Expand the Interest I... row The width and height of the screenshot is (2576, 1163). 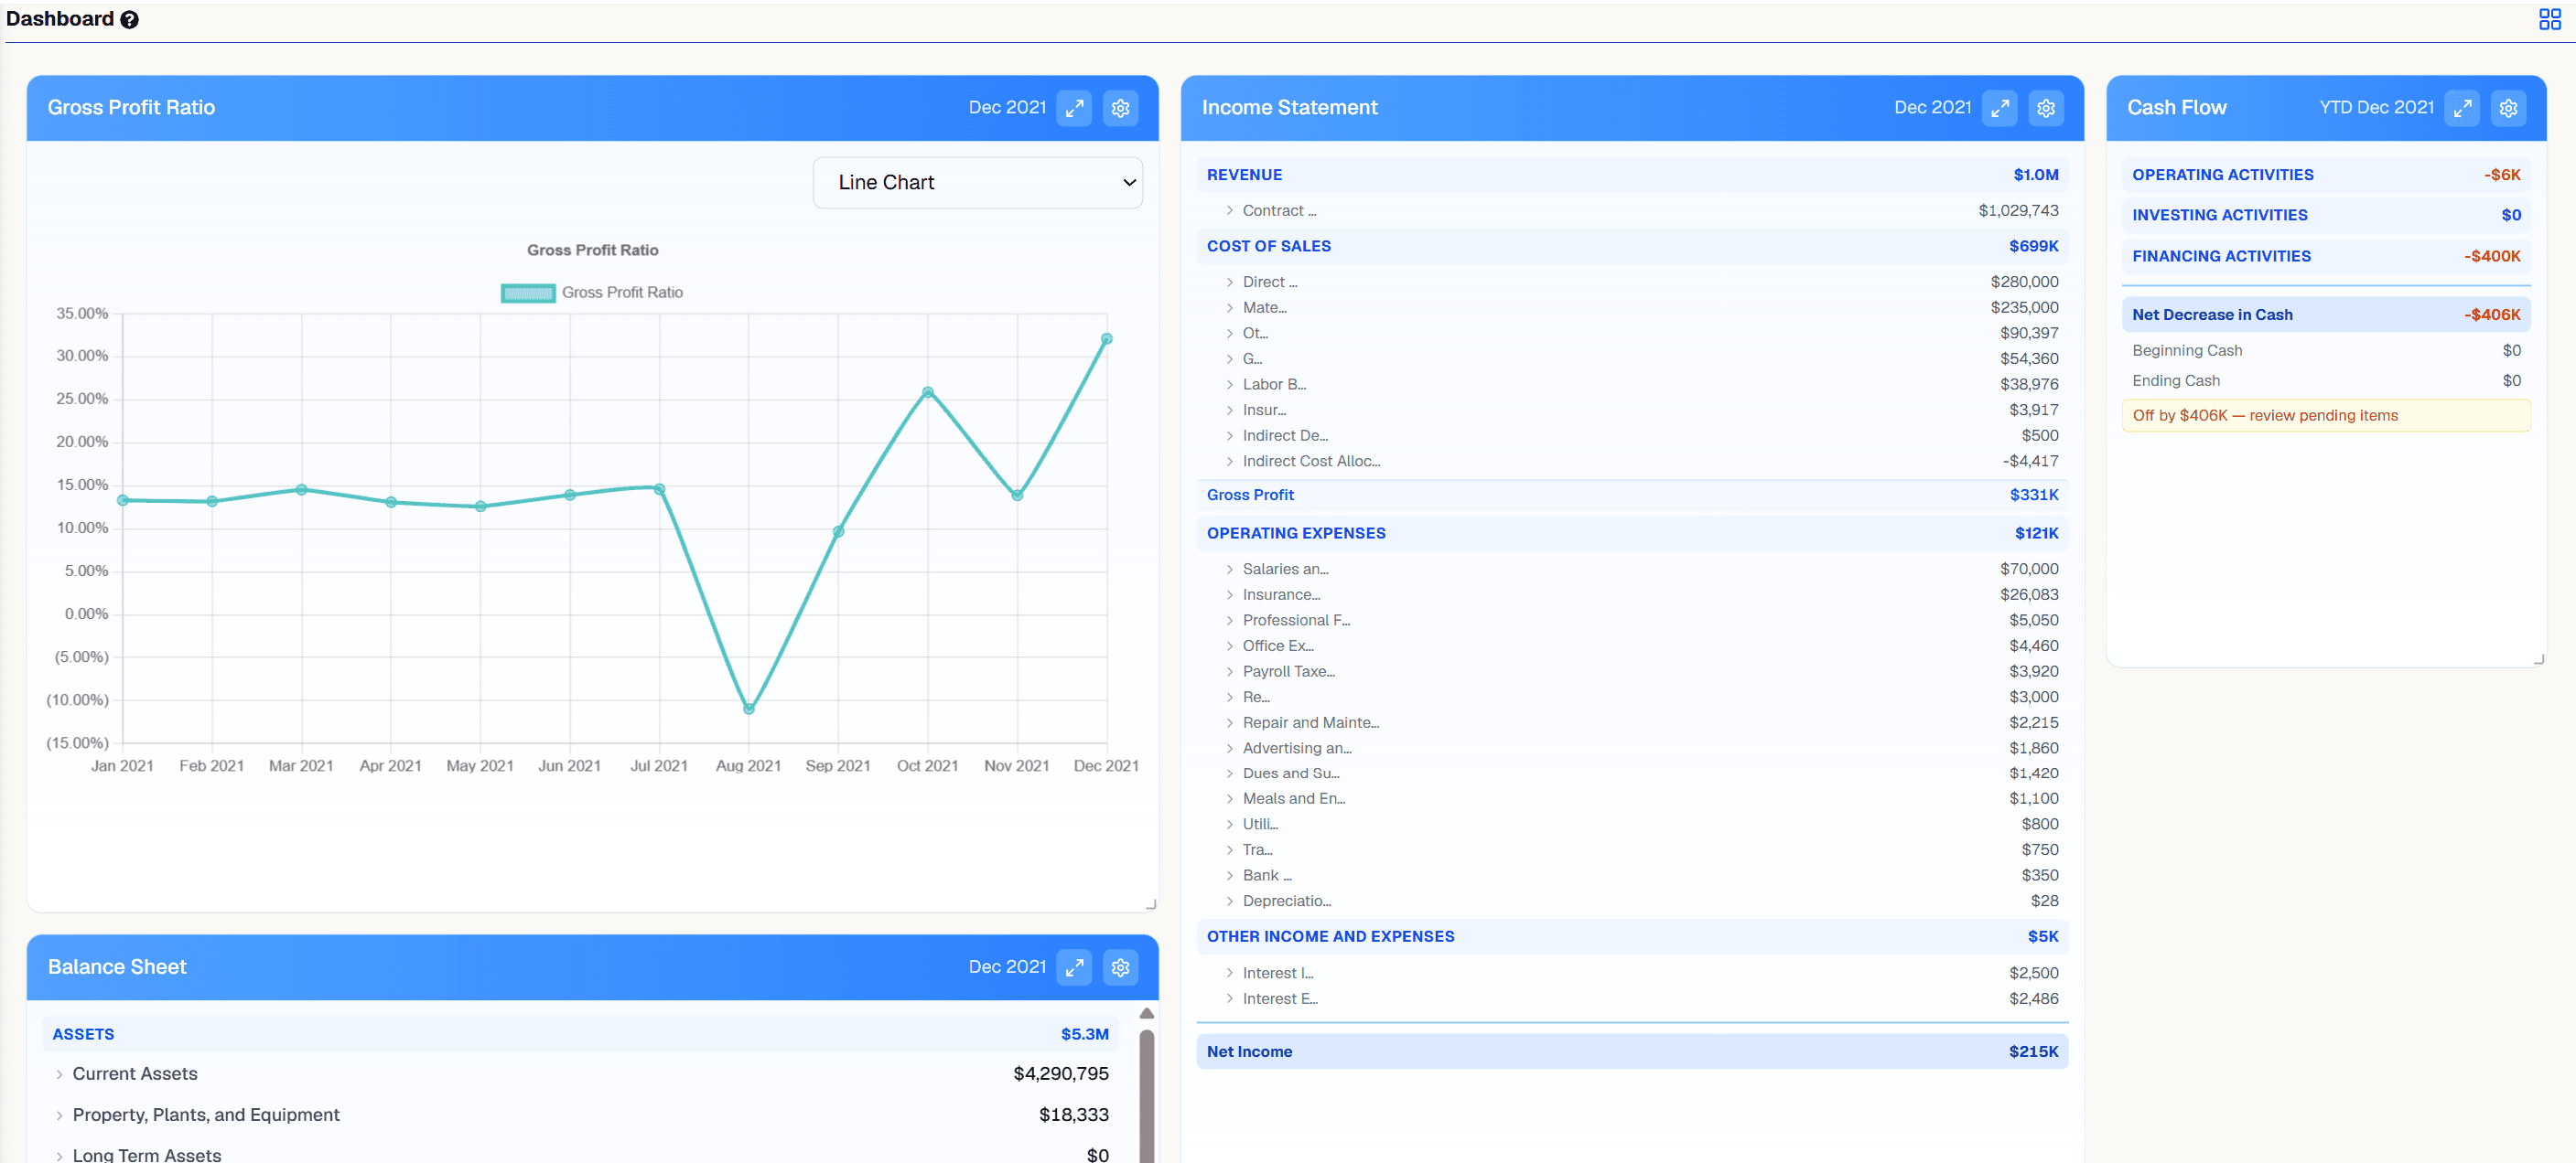[x=1229, y=973]
